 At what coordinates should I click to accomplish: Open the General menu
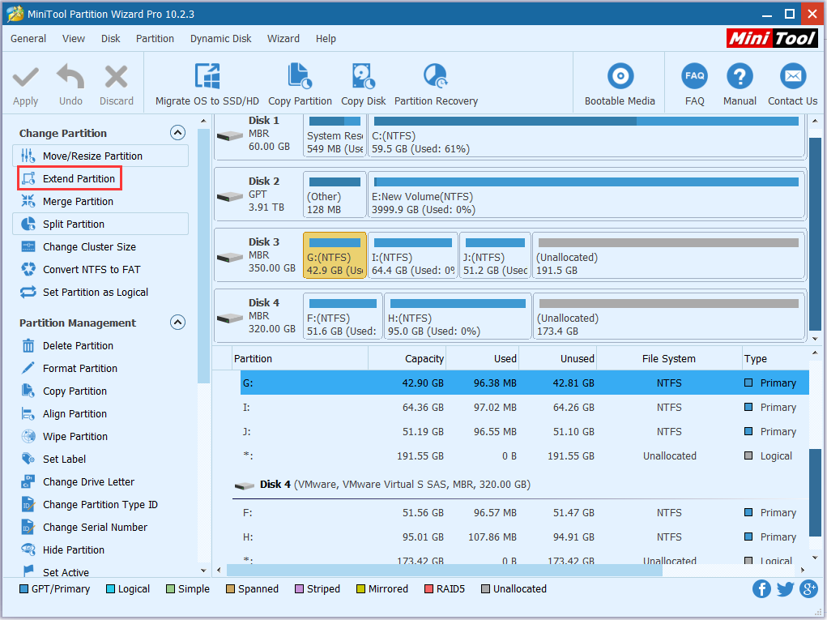pos(28,39)
